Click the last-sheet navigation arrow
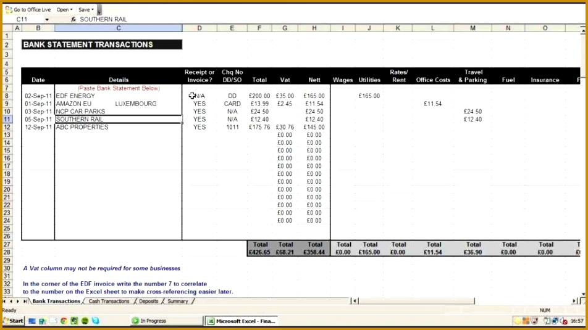The width and height of the screenshot is (588, 330). click(25, 301)
